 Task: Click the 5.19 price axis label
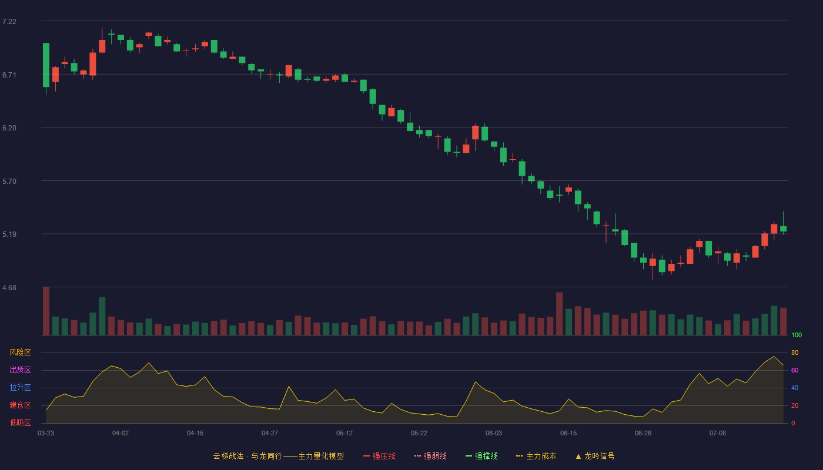pyautogui.click(x=9, y=234)
